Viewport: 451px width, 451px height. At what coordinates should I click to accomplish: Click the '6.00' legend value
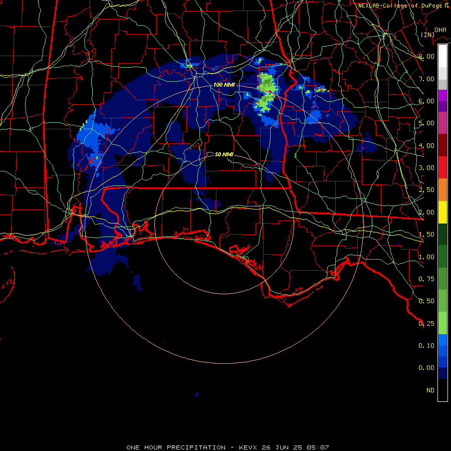click(426, 101)
